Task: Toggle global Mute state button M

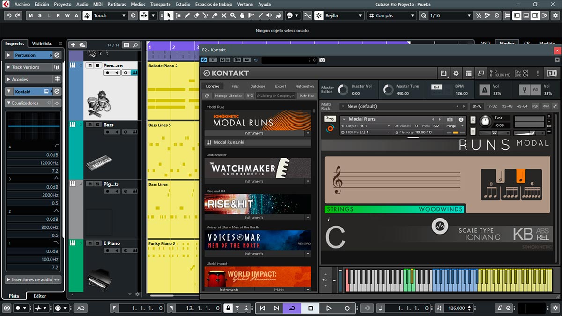Action: pos(30,15)
